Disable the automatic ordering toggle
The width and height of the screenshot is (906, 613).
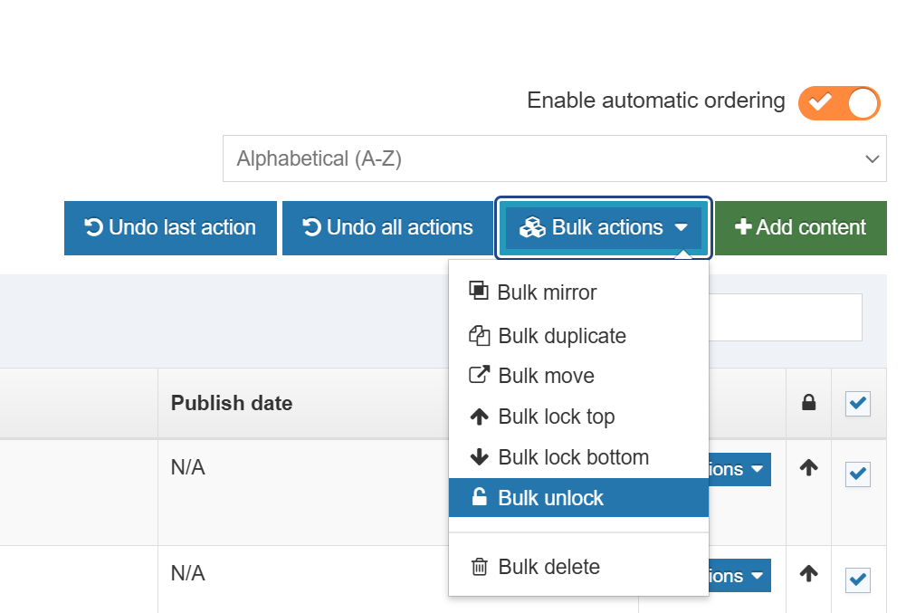click(838, 102)
